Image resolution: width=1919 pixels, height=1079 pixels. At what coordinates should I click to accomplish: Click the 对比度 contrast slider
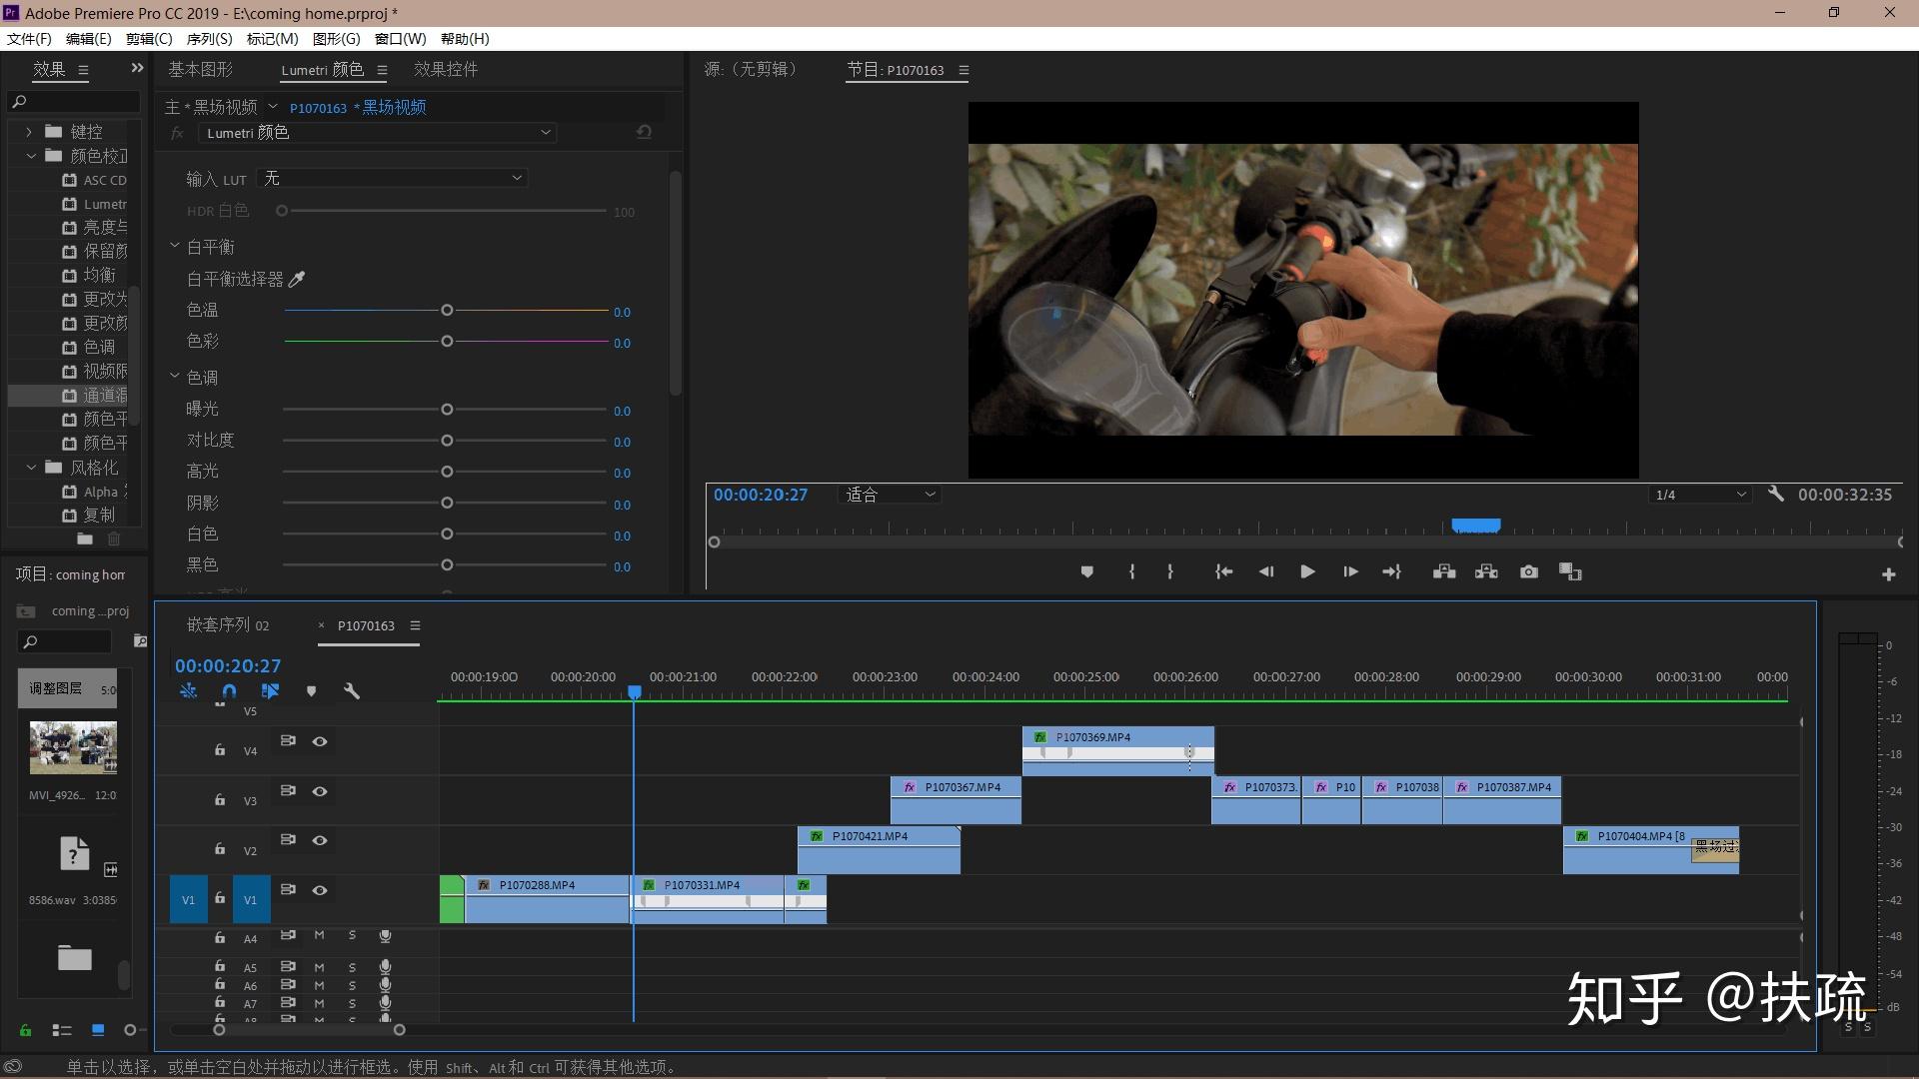coord(447,441)
